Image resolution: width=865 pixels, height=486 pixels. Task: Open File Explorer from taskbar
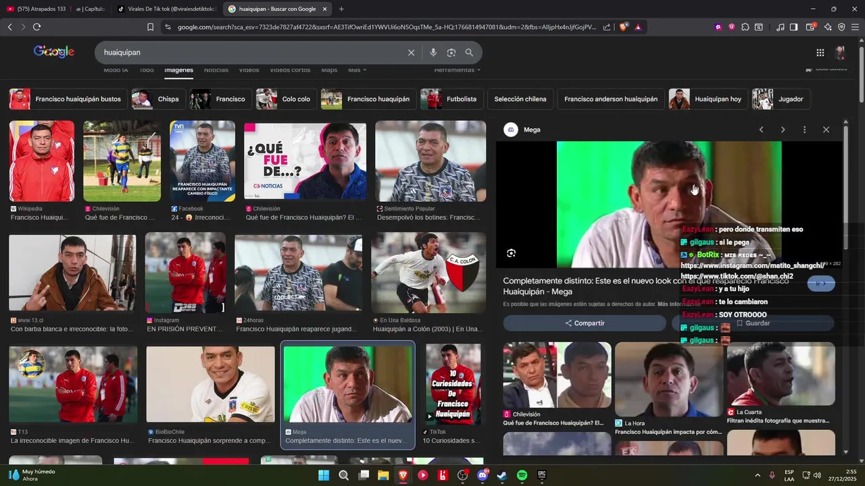pos(383,475)
